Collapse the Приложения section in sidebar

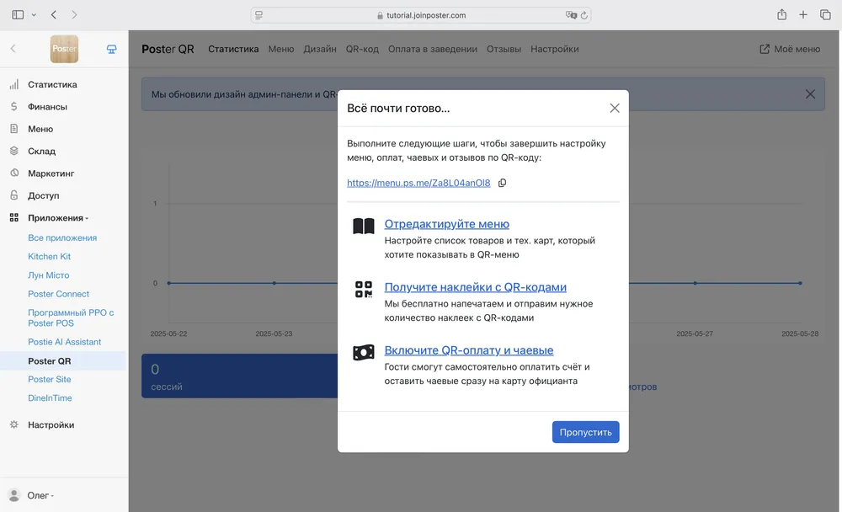(x=57, y=218)
